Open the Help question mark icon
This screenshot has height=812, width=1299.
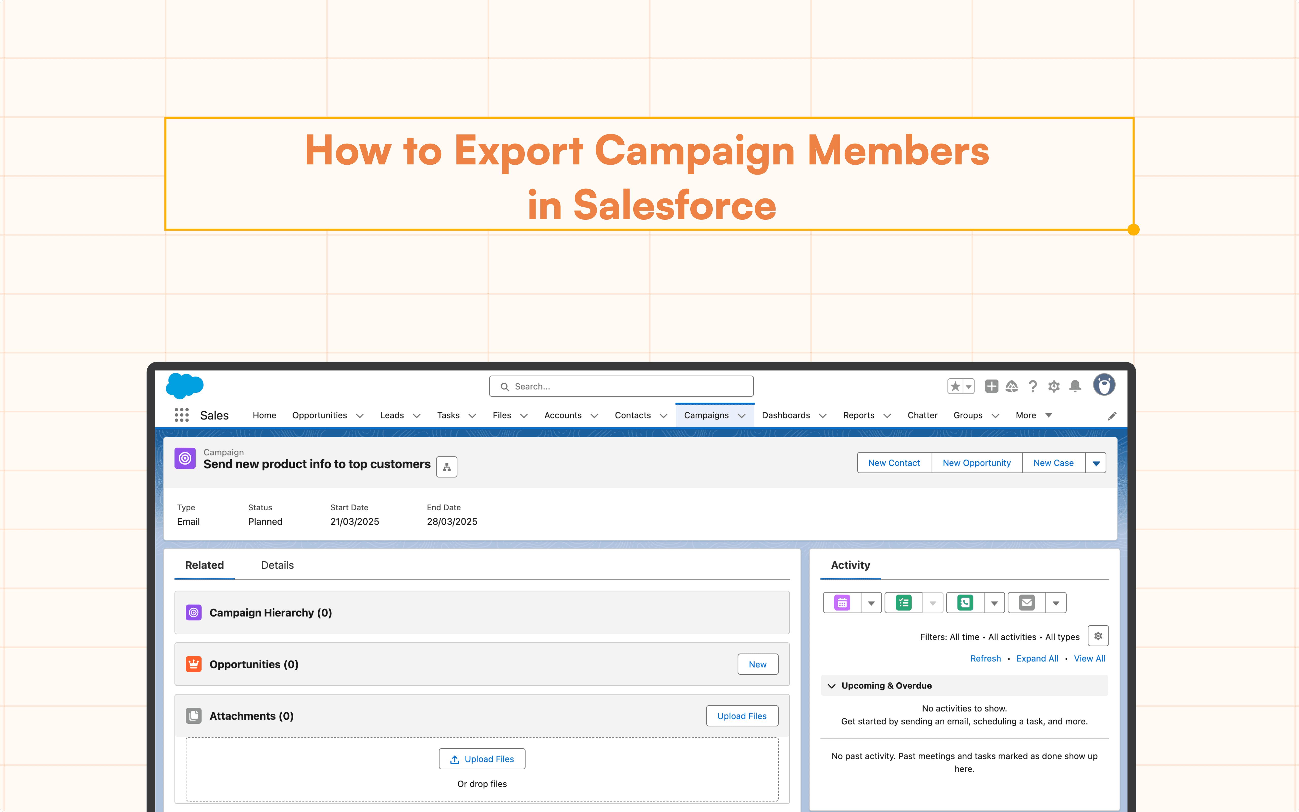point(1033,386)
